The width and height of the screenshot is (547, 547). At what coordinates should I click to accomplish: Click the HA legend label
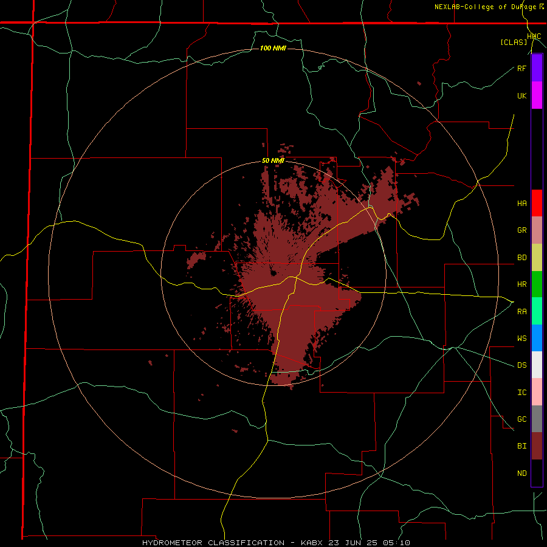pos(521,203)
